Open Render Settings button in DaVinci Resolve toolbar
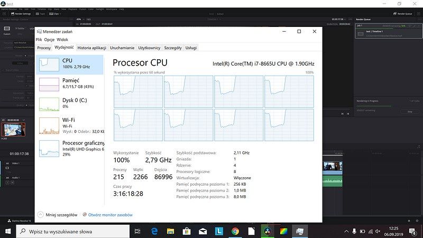 (x=21, y=14)
